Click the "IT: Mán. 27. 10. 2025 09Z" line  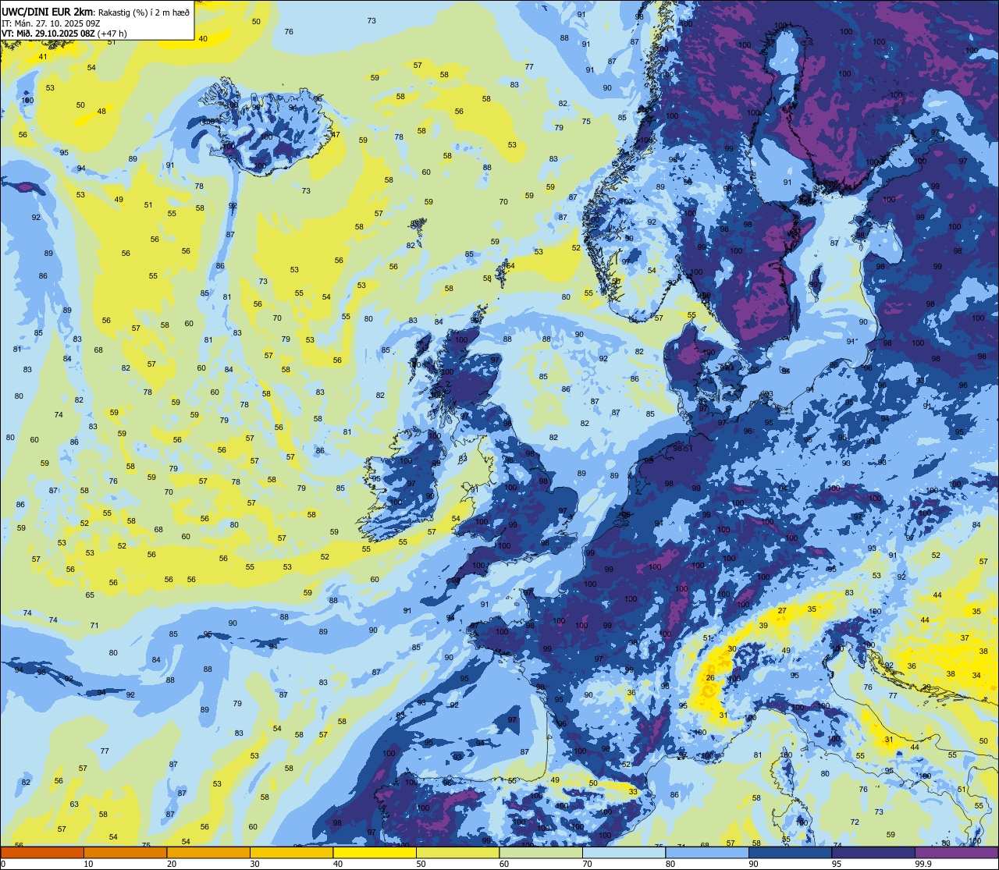pyautogui.click(x=51, y=23)
